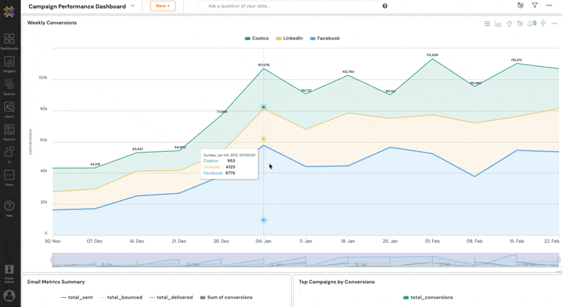Click the left handle of range slider
This screenshot has width=562, height=307.
pyautogui.click(x=52, y=260)
